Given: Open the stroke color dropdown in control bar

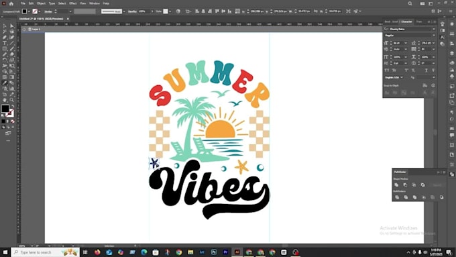Looking at the screenshot, I should (x=40, y=11).
